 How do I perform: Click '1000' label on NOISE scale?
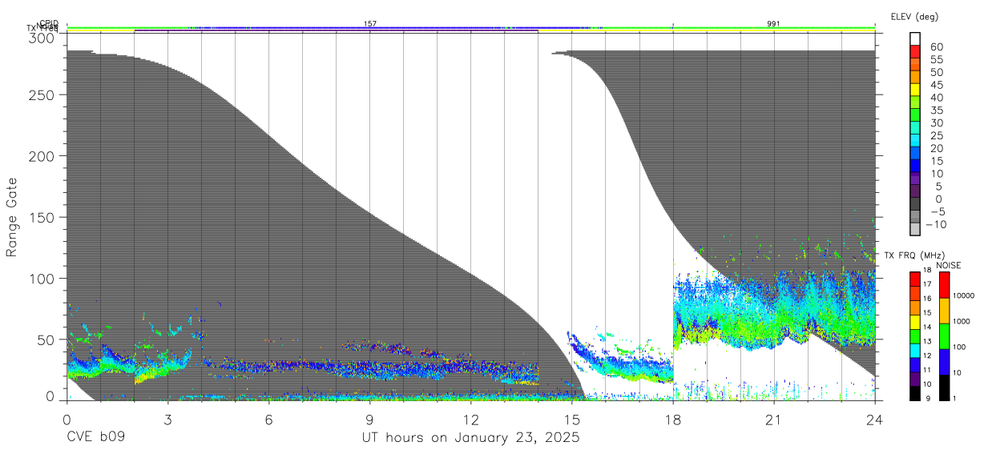point(962,321)
